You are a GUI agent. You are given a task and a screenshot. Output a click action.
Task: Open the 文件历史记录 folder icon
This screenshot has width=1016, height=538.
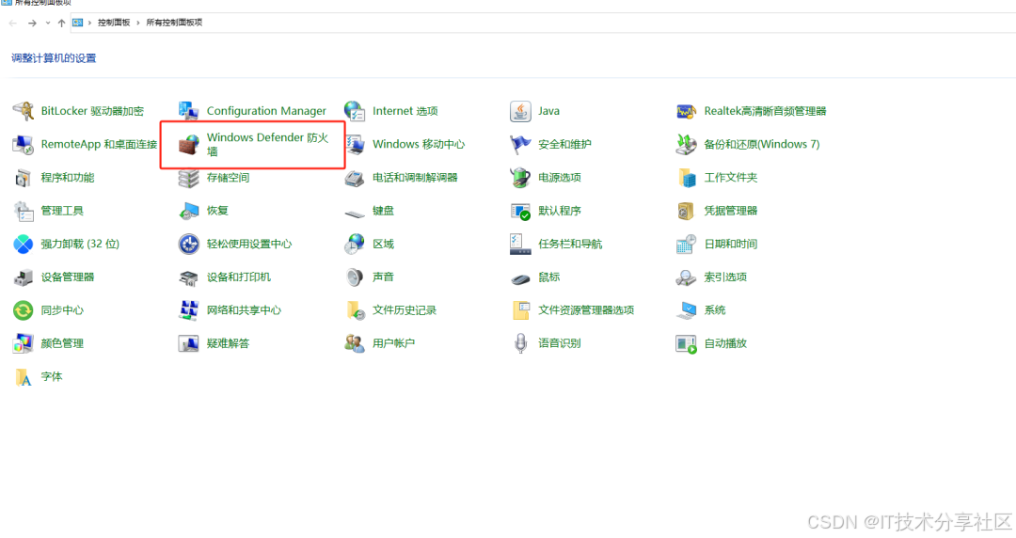tap(355, 310)
